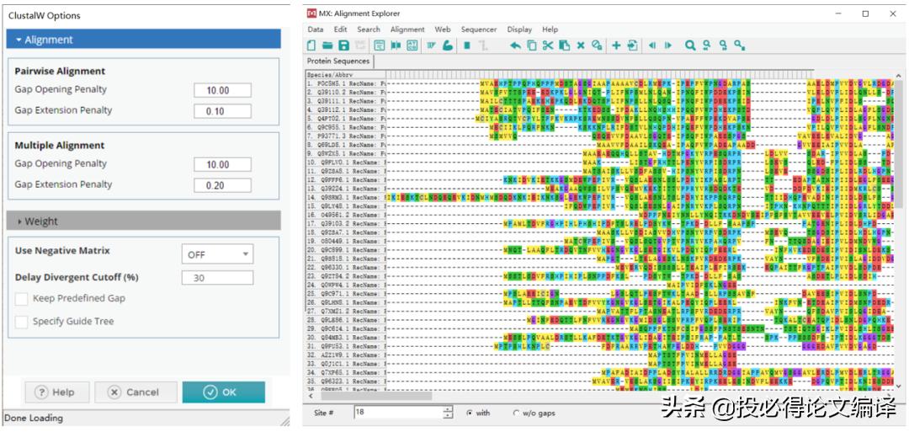The height and width of the screenshot is (432, 909).
Task: Select sequence row 34. Q7XP65.1
Action: pos(346,371)
